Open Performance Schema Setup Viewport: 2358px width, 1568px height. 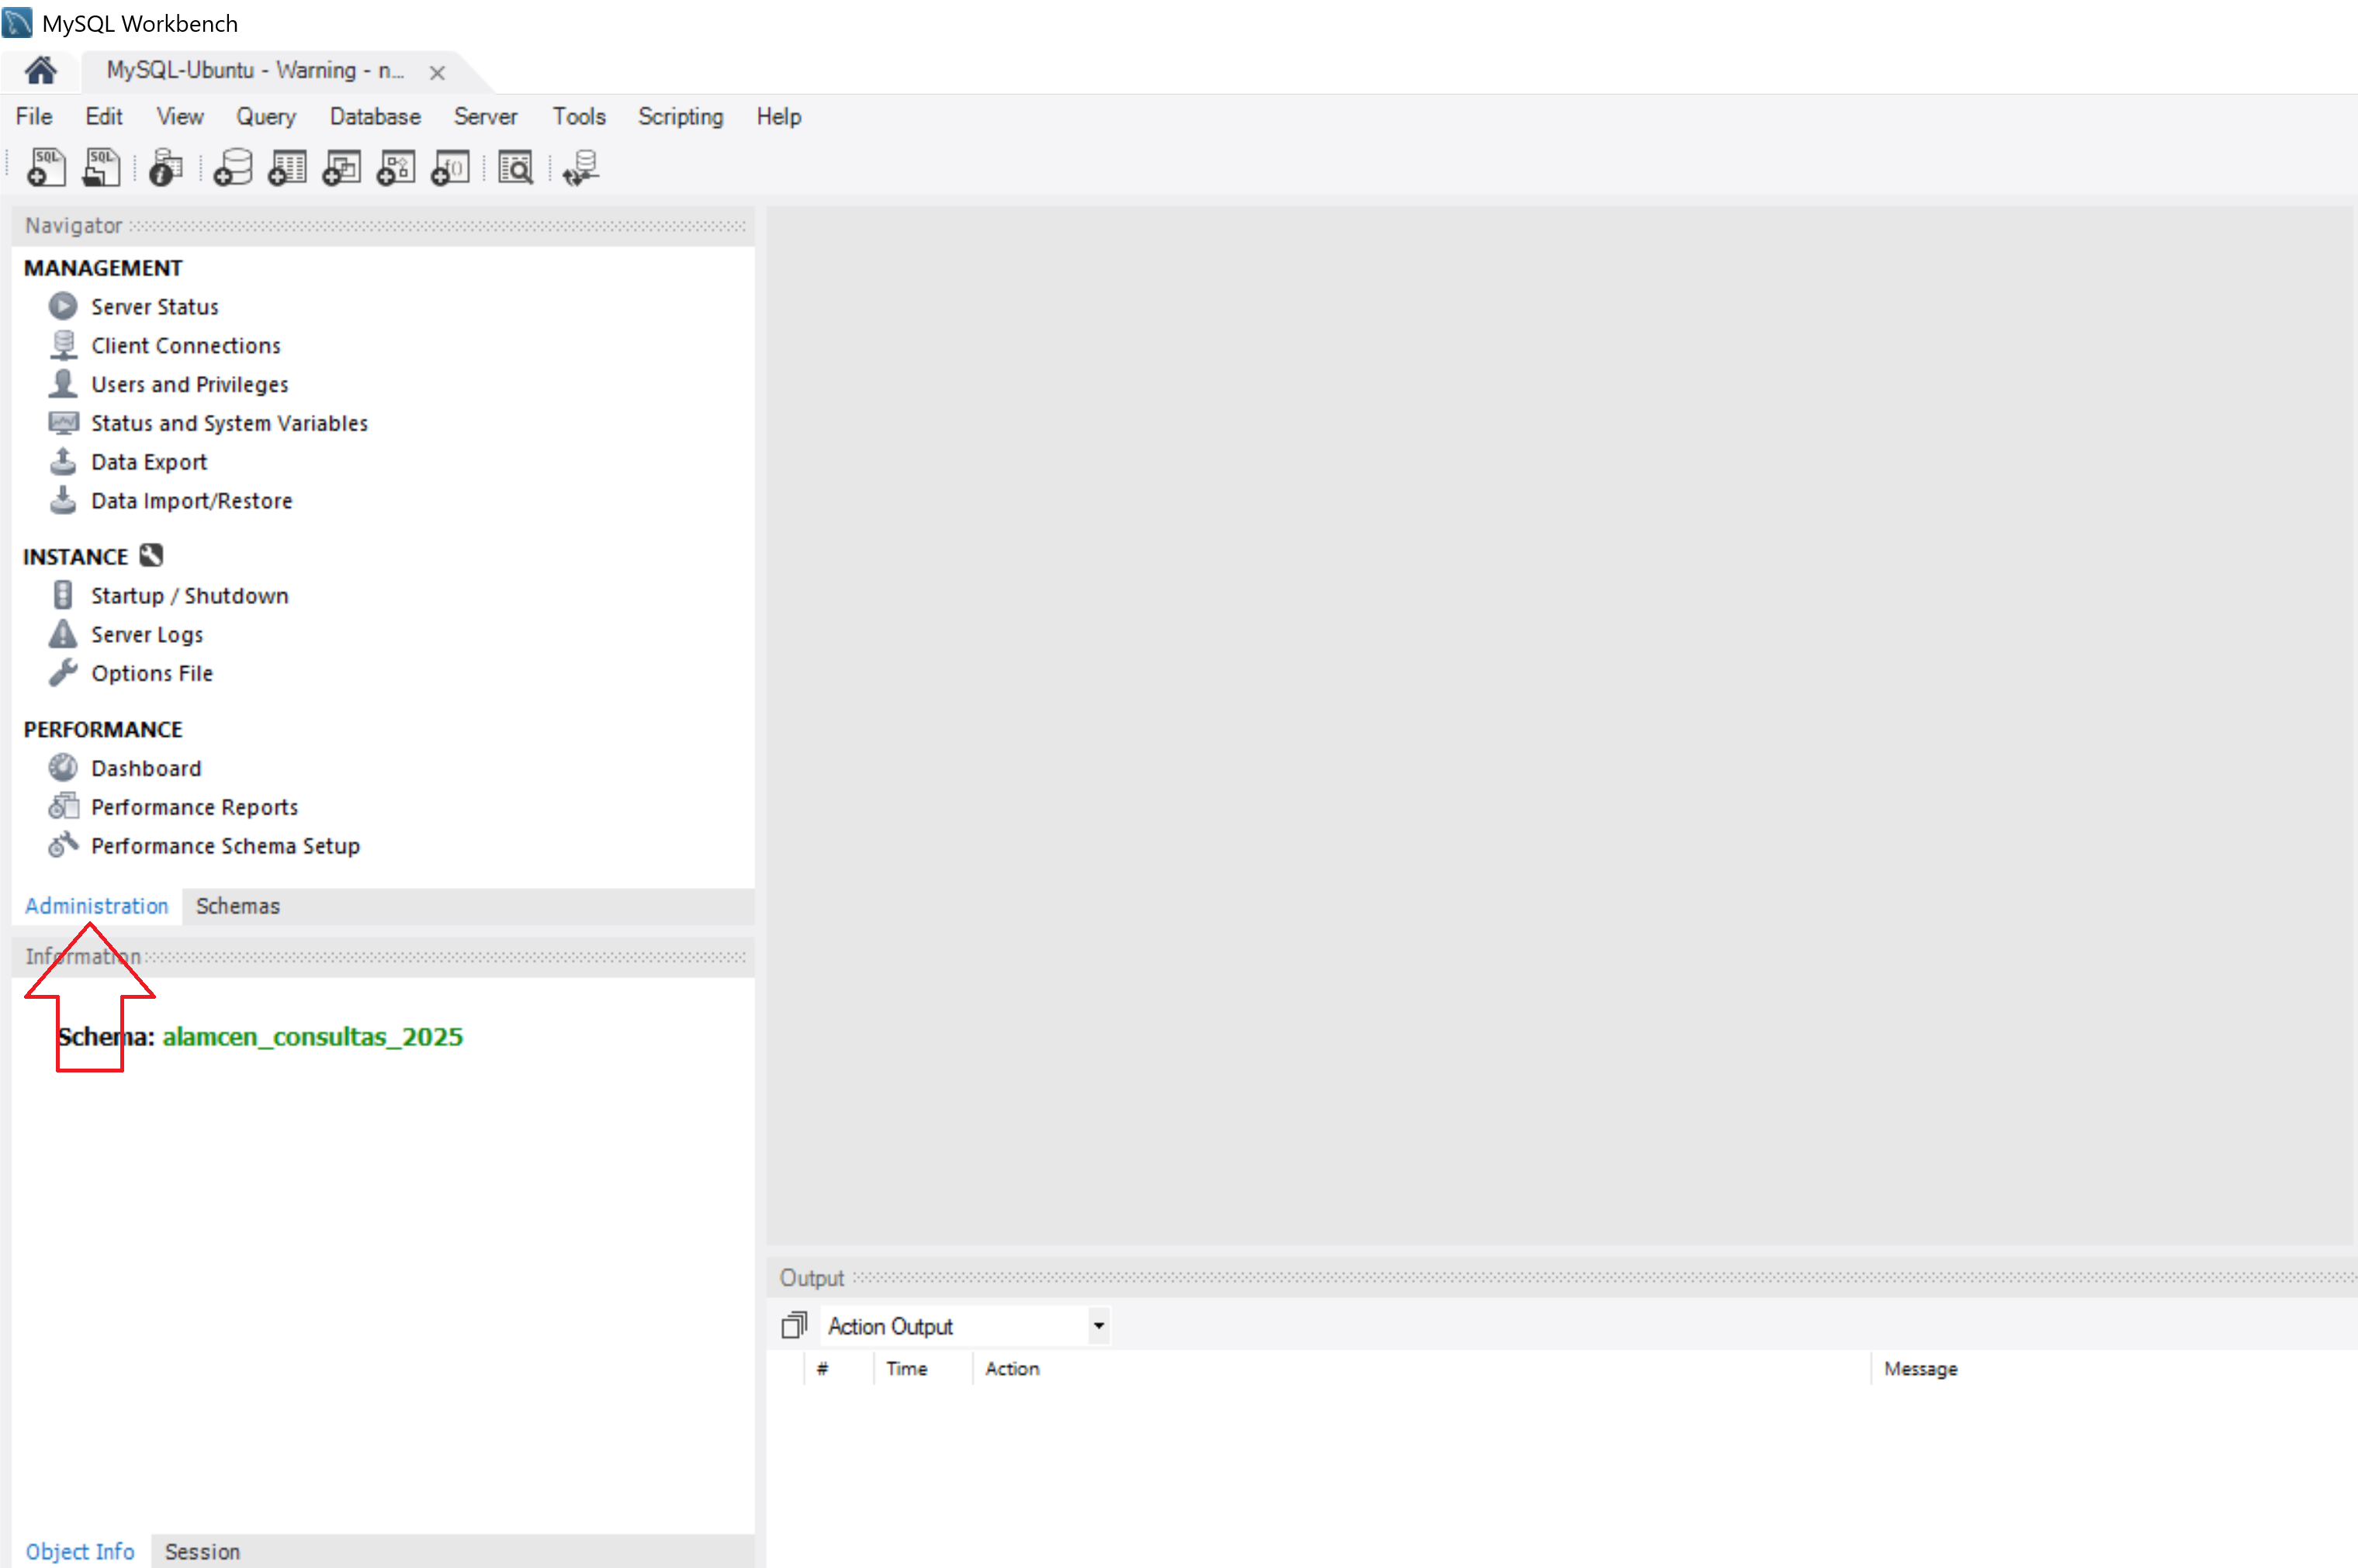click(225, 846)
